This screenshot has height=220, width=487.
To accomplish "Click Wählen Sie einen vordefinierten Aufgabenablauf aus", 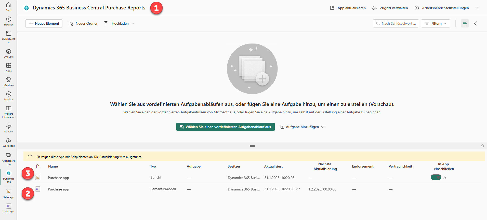I will coord(226,127).
